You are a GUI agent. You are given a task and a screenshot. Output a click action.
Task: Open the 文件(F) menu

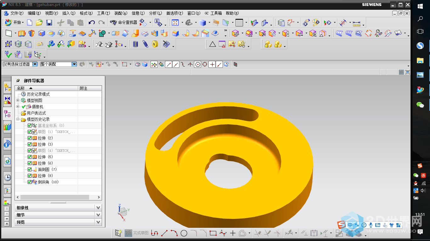pyautogui.click(x=17, y=13)
